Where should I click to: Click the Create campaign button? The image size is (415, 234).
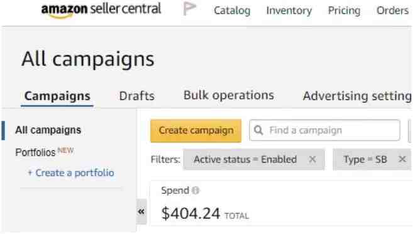click(196, 131)
